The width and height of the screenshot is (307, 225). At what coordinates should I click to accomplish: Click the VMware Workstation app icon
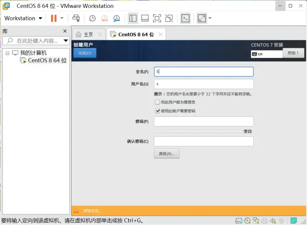6,6
